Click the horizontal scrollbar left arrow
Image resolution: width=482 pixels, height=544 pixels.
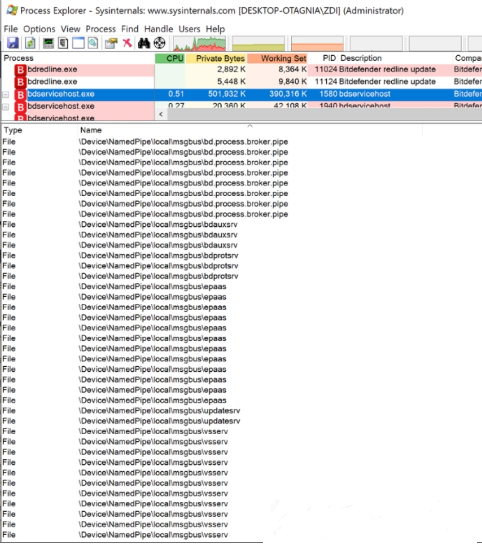[x=161, y=114]
